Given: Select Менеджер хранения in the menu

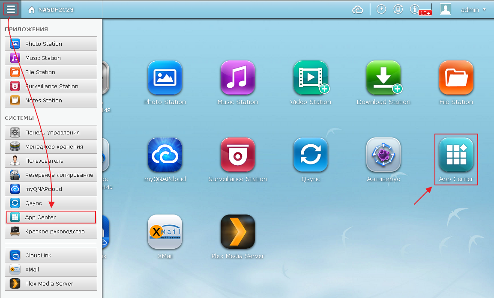Looking at the screenshot, I should coord(51,146).
